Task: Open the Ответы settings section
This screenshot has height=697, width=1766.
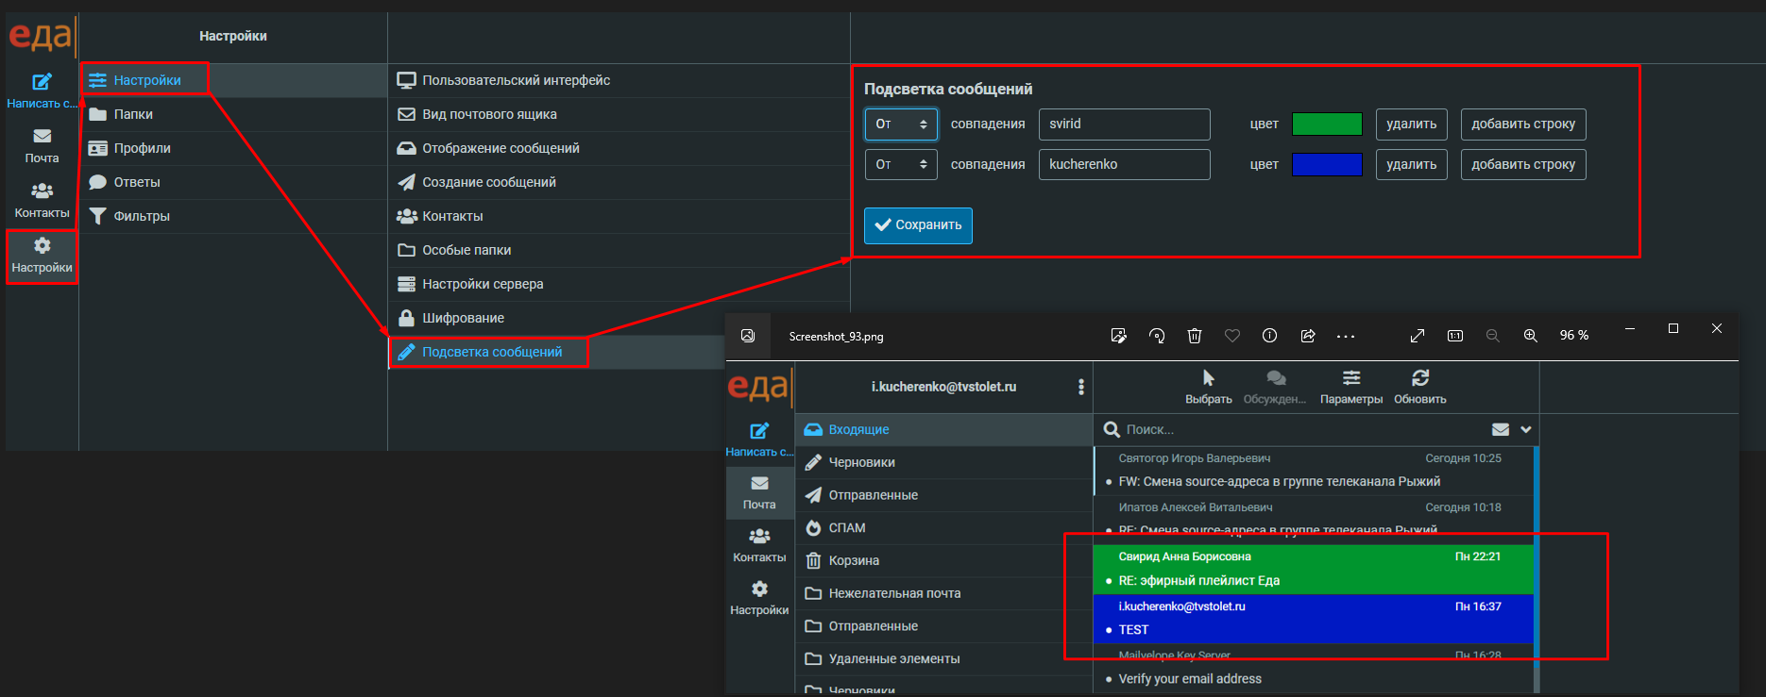Action: tap(233, 182)
